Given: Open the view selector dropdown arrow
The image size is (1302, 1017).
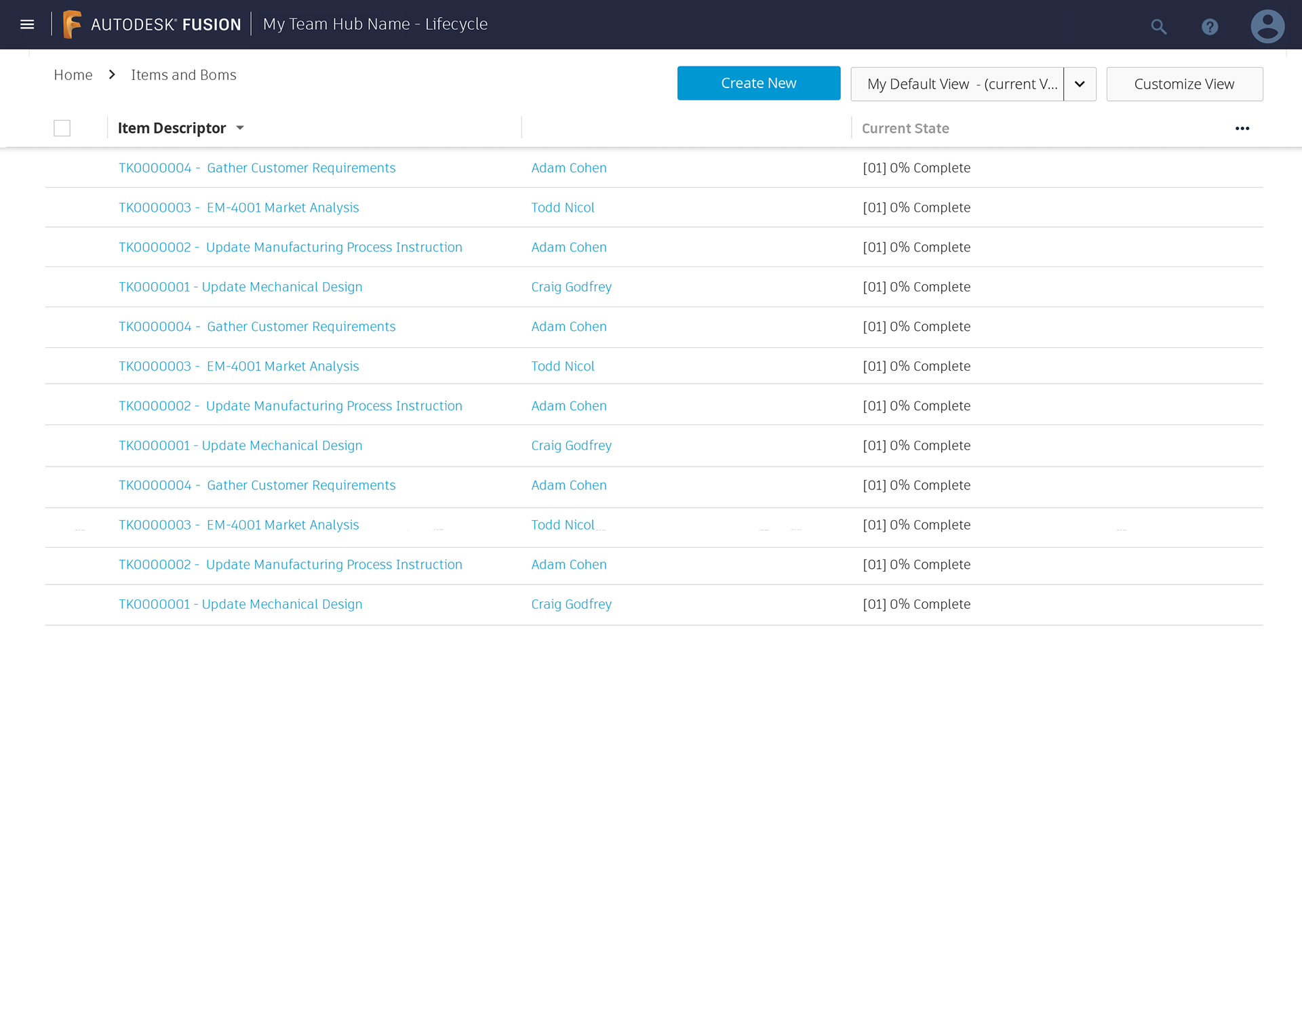Looking at the screenshot, I should point(1080,84).
